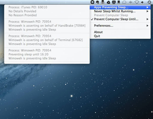Expand arrow beside Never Sleep Whilst Running

point(148,11)
